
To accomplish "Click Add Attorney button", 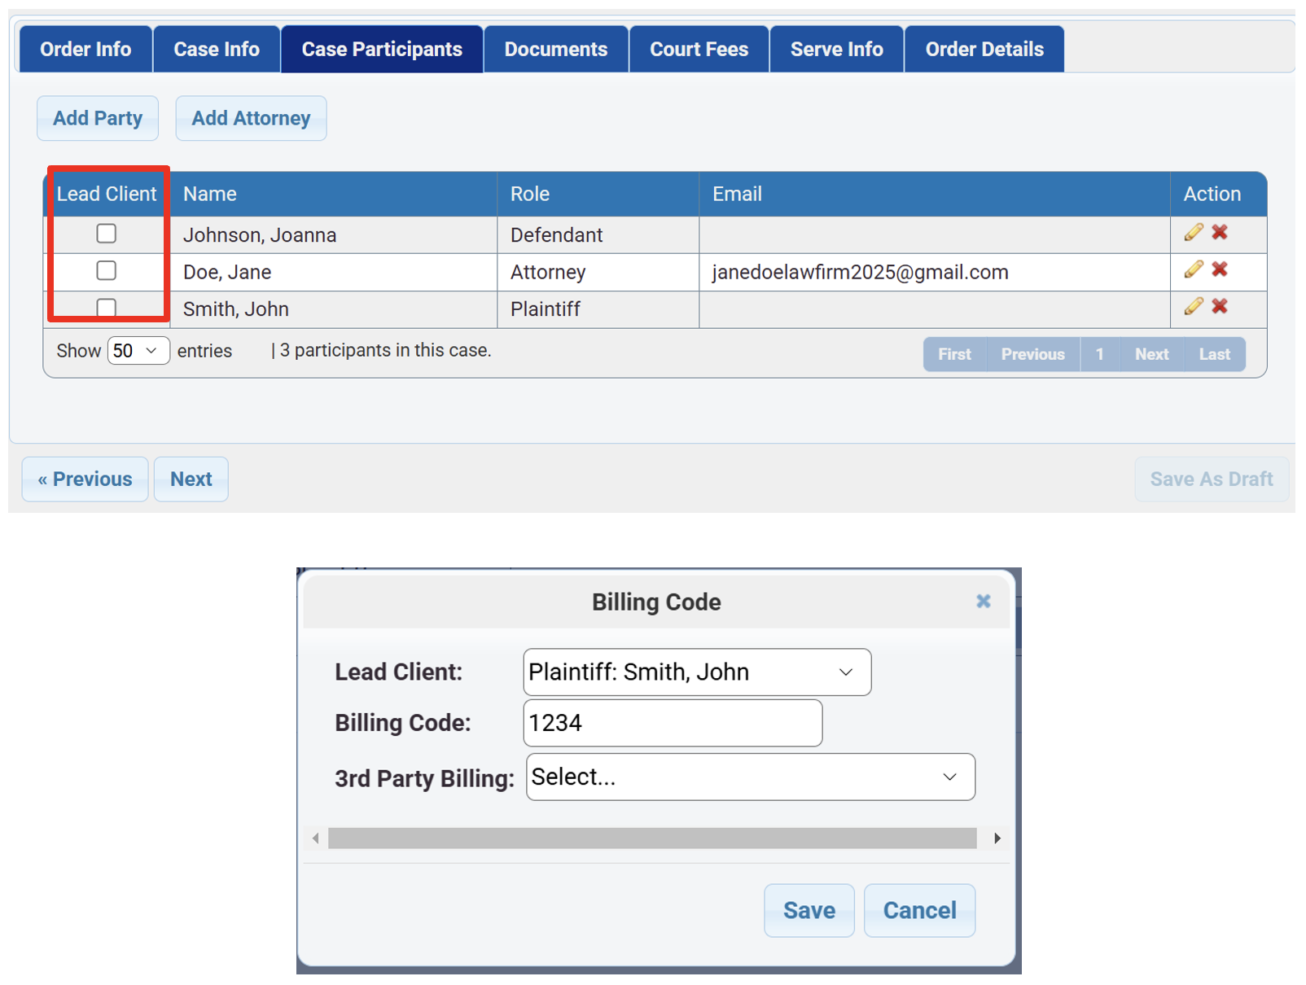I will [x=251, y=118].
